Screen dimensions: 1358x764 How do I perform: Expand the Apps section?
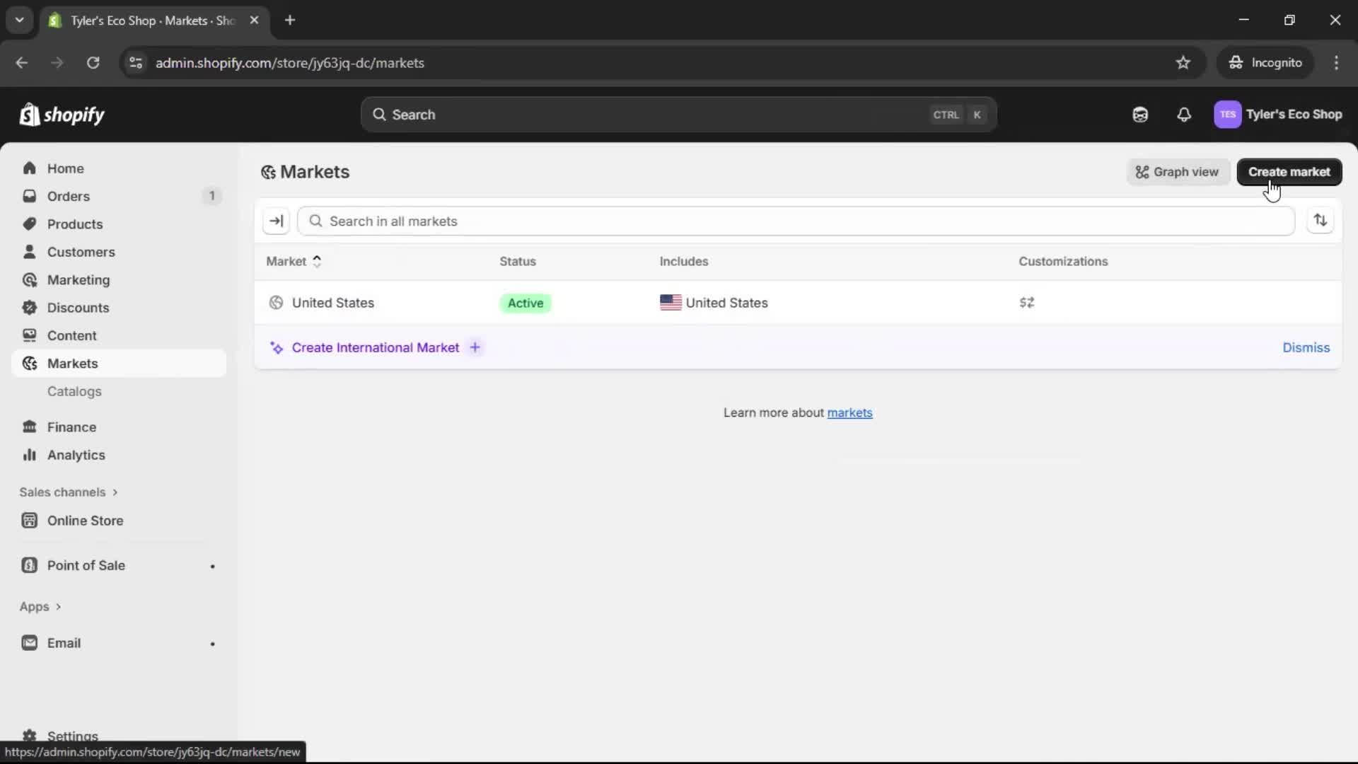click(x=40, y=607)
